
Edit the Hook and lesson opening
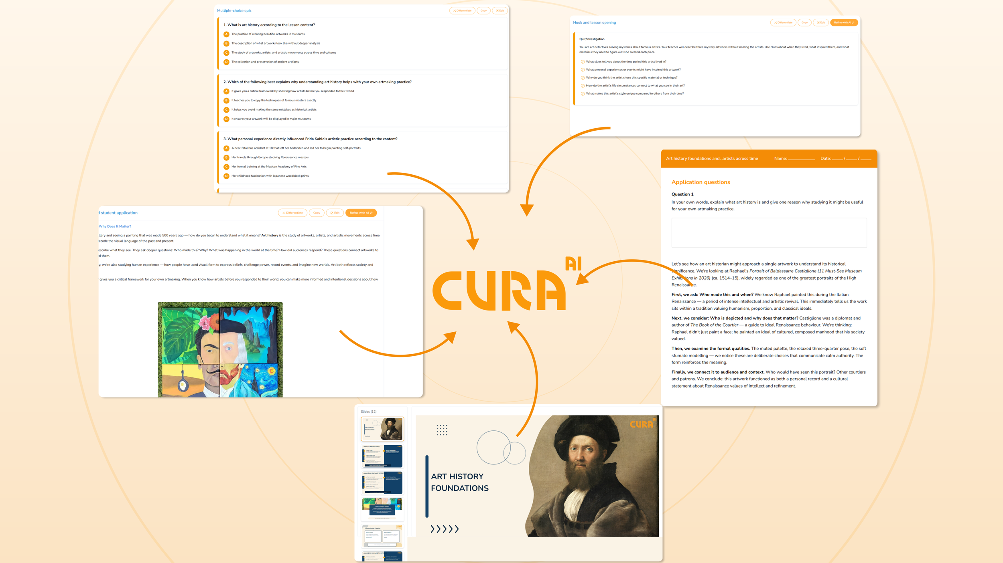click(x=820, y=23)
